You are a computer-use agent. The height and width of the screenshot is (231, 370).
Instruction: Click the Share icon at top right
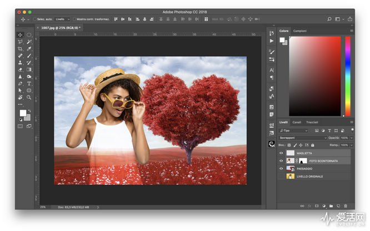(x=349, y=19)
